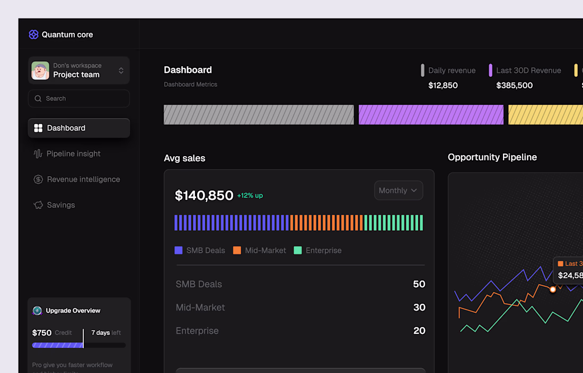The image size is (583, 373).
Task: Click the grey striped revenue bar segment
Action: click(259, 115)
